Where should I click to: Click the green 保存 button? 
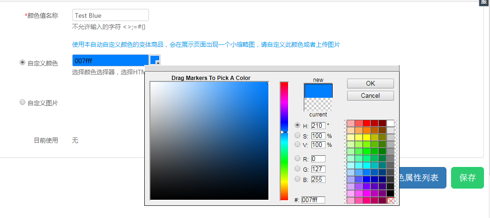coord(467,178)
